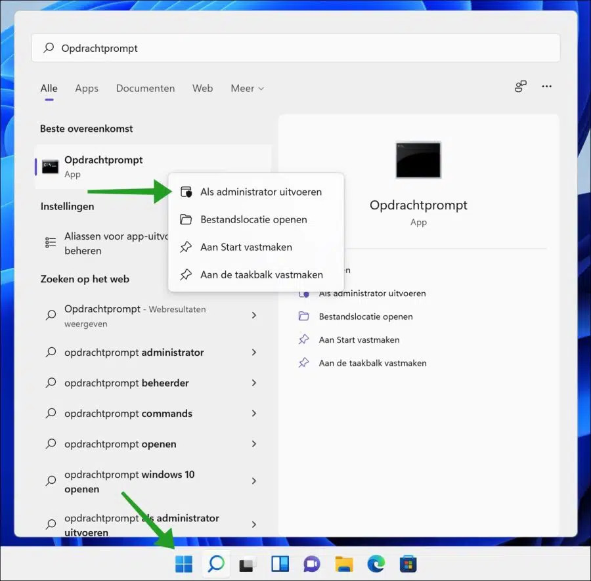This screenshot has height=581, width=591.
Task: Click the large Opdrachtprompt icon in preview pane
Action: point(418,160)
